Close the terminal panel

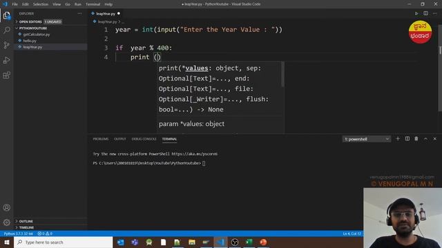click(x=434, y=139)
